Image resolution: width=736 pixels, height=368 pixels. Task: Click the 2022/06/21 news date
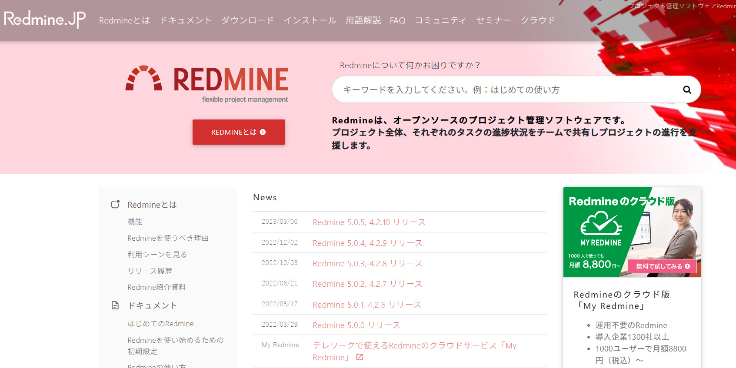(280, 283)
